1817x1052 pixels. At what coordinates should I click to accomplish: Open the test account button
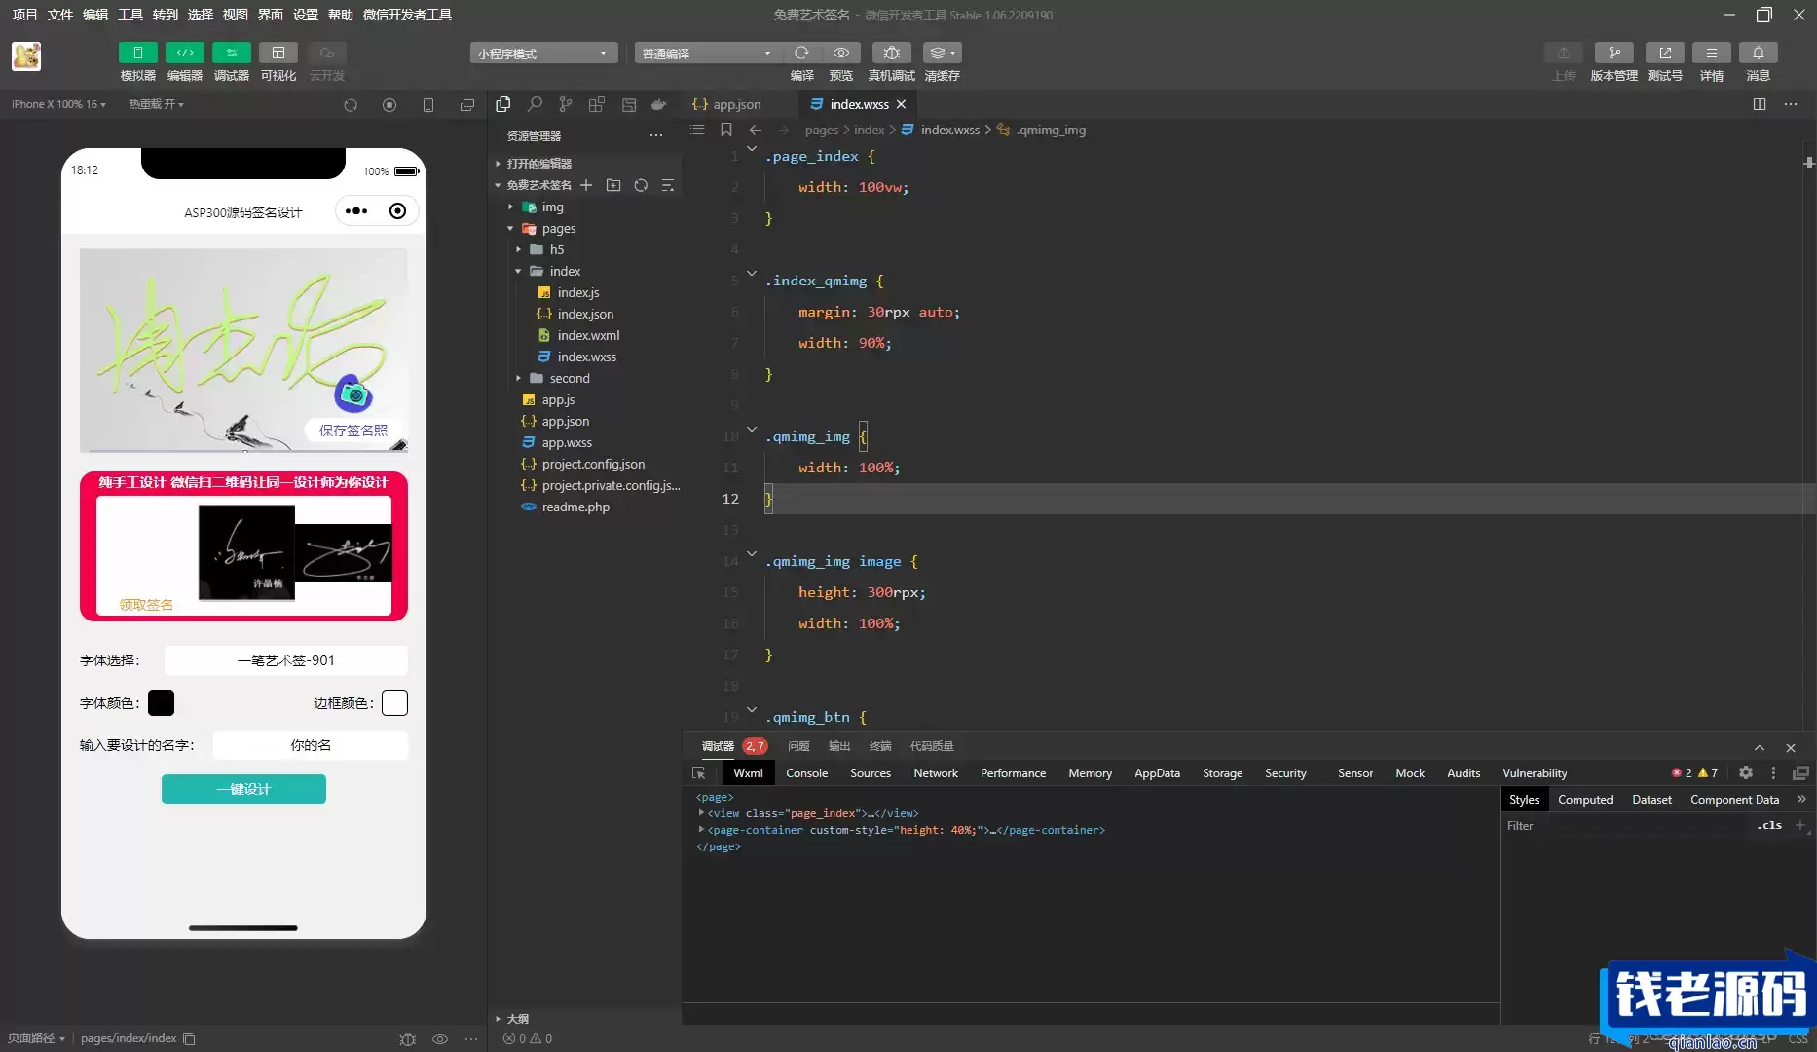[x=1665, y=53]
